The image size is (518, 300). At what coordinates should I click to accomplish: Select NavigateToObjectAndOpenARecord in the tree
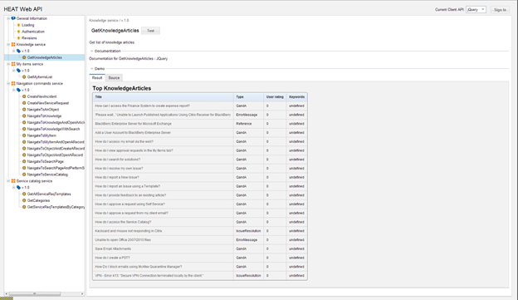55,155
